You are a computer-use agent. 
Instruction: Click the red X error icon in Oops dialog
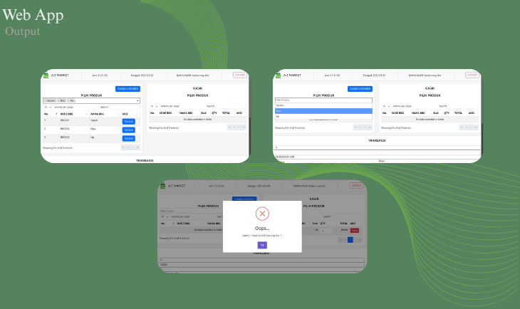262,214
